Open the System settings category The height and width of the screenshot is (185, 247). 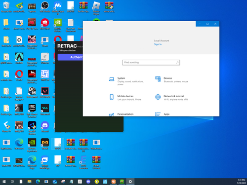(127, 81)
